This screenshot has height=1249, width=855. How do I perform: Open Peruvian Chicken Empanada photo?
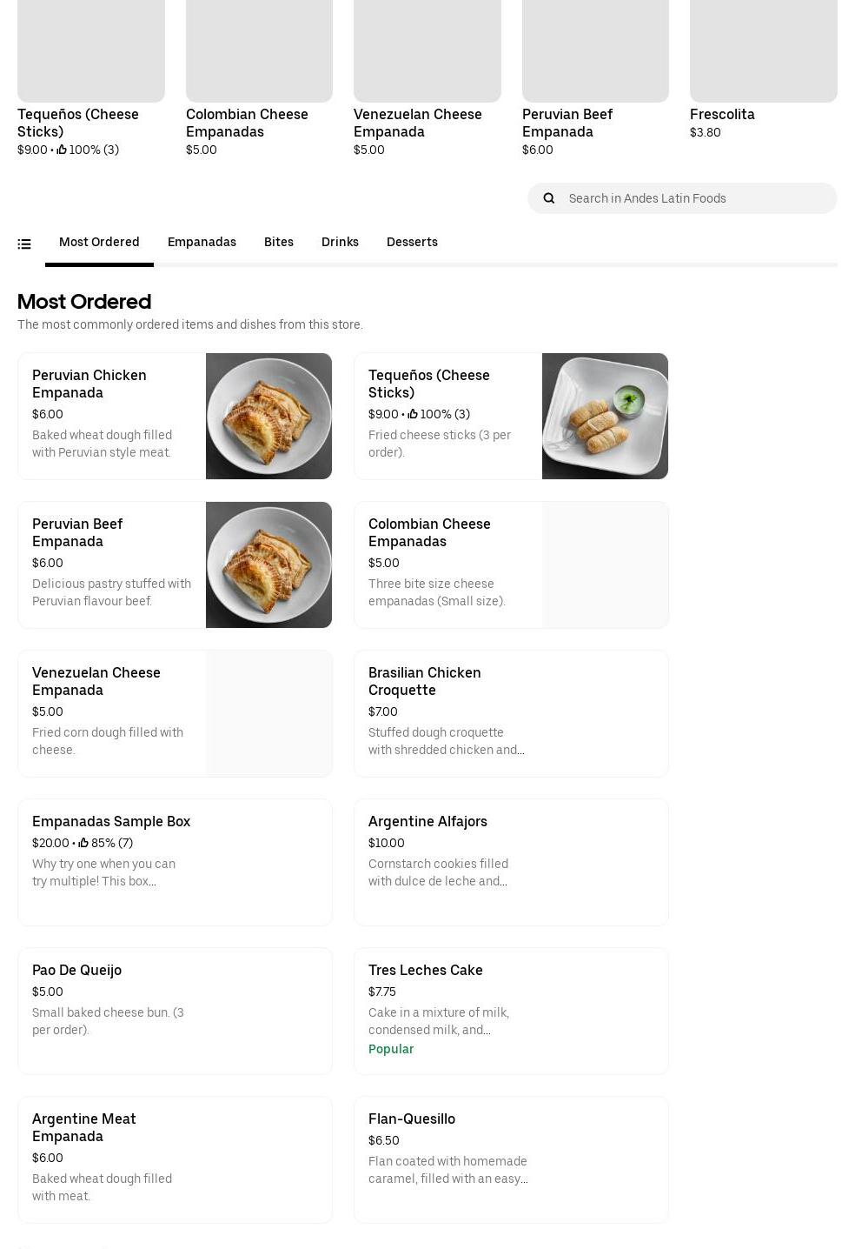[268, 416]
